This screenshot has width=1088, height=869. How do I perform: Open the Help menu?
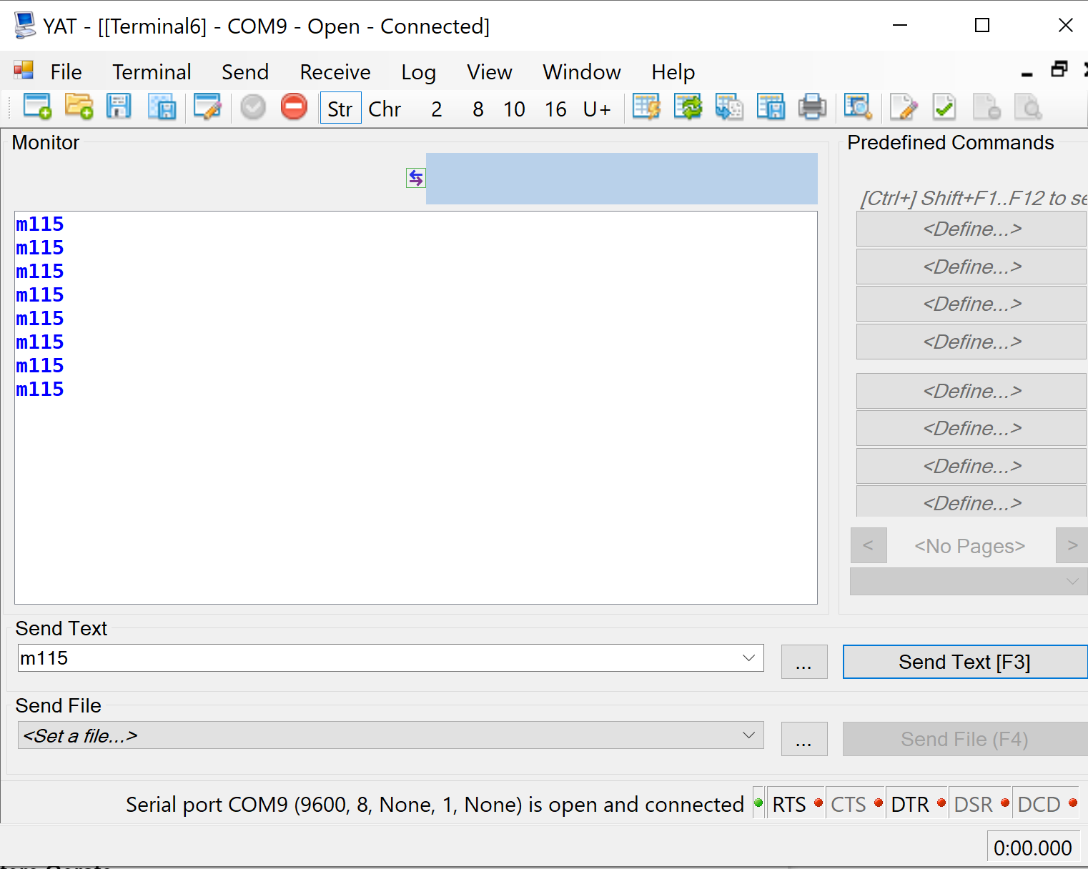[x=673, y=71]
